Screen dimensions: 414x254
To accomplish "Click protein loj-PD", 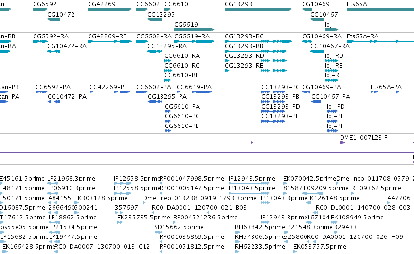I will [x=336, y=107].
